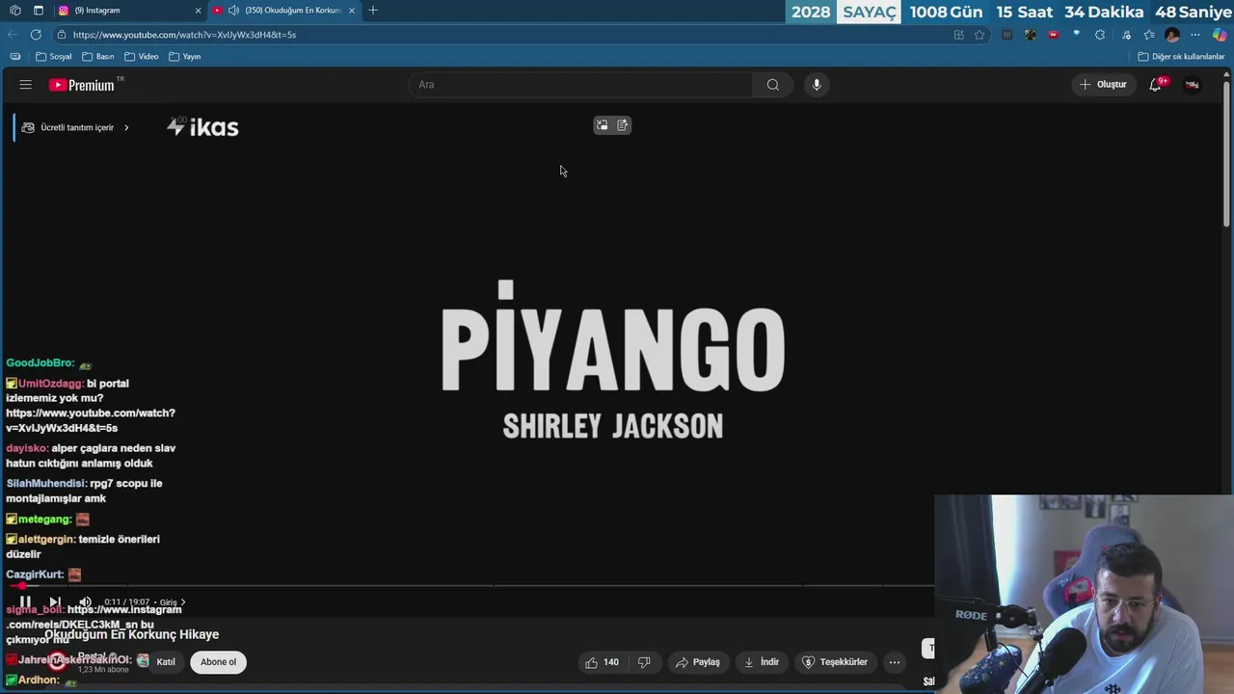Open the Sosyal bookmarks folder
This screenshot has width=1234, height=694.
(54, 57)
